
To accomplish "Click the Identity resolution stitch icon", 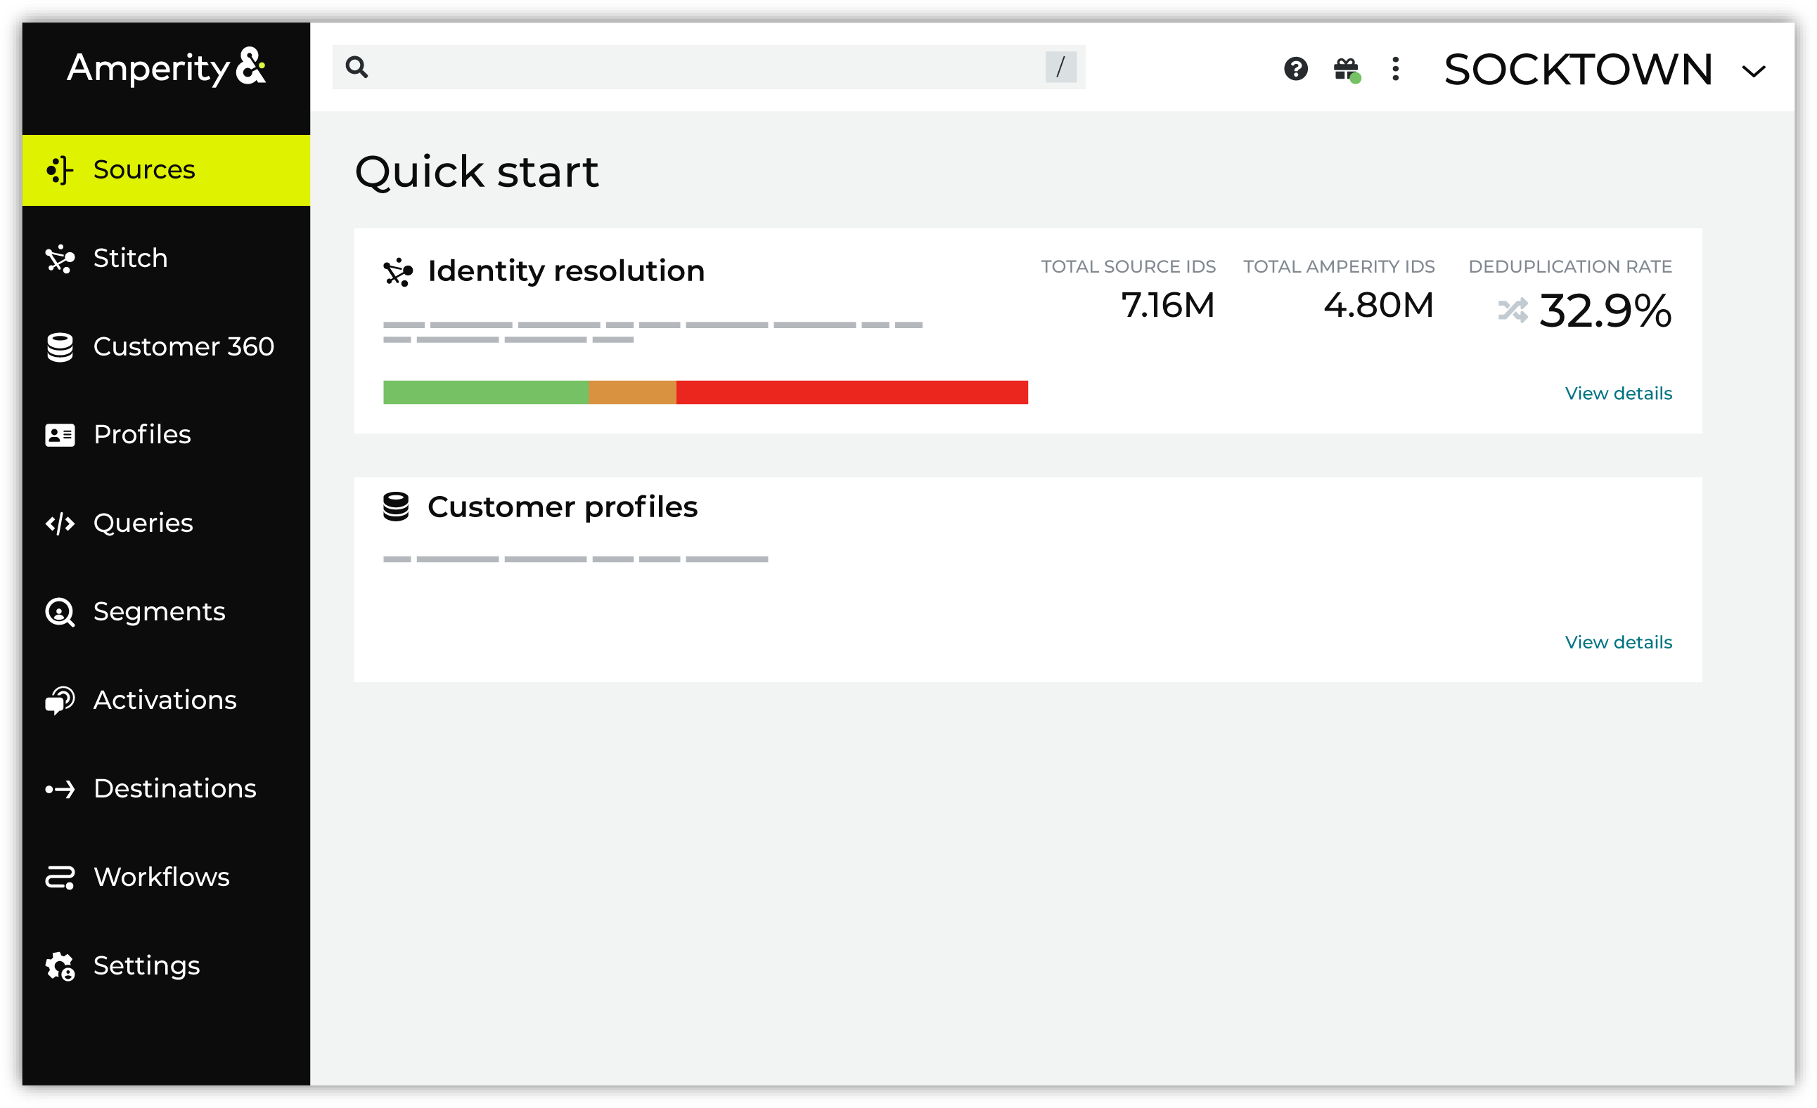I will pyautogui.click(x=397, y=272).
